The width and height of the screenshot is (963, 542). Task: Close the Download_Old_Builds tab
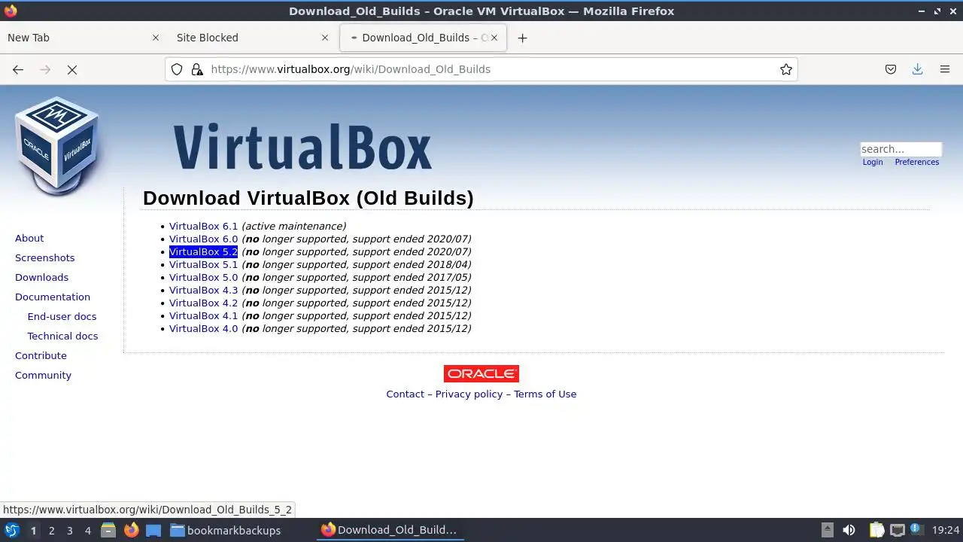tap(494, 38)
